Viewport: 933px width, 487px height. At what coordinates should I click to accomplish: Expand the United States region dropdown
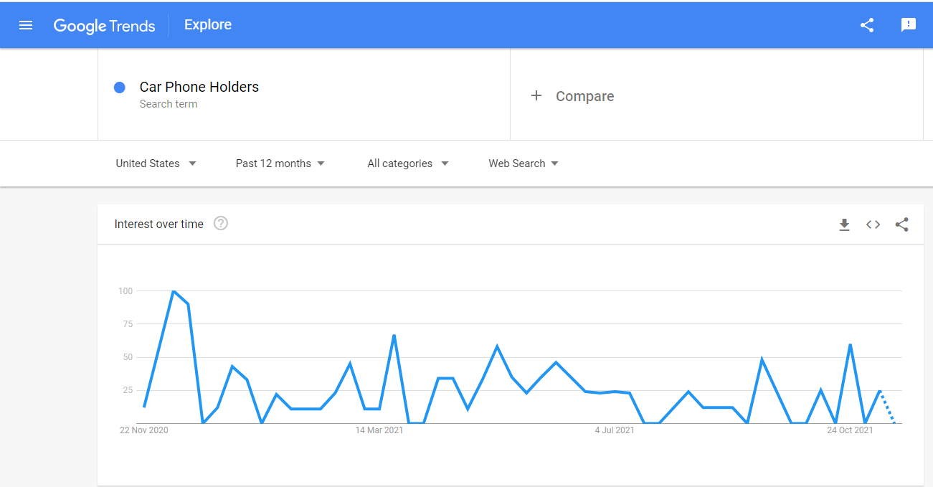156,164
